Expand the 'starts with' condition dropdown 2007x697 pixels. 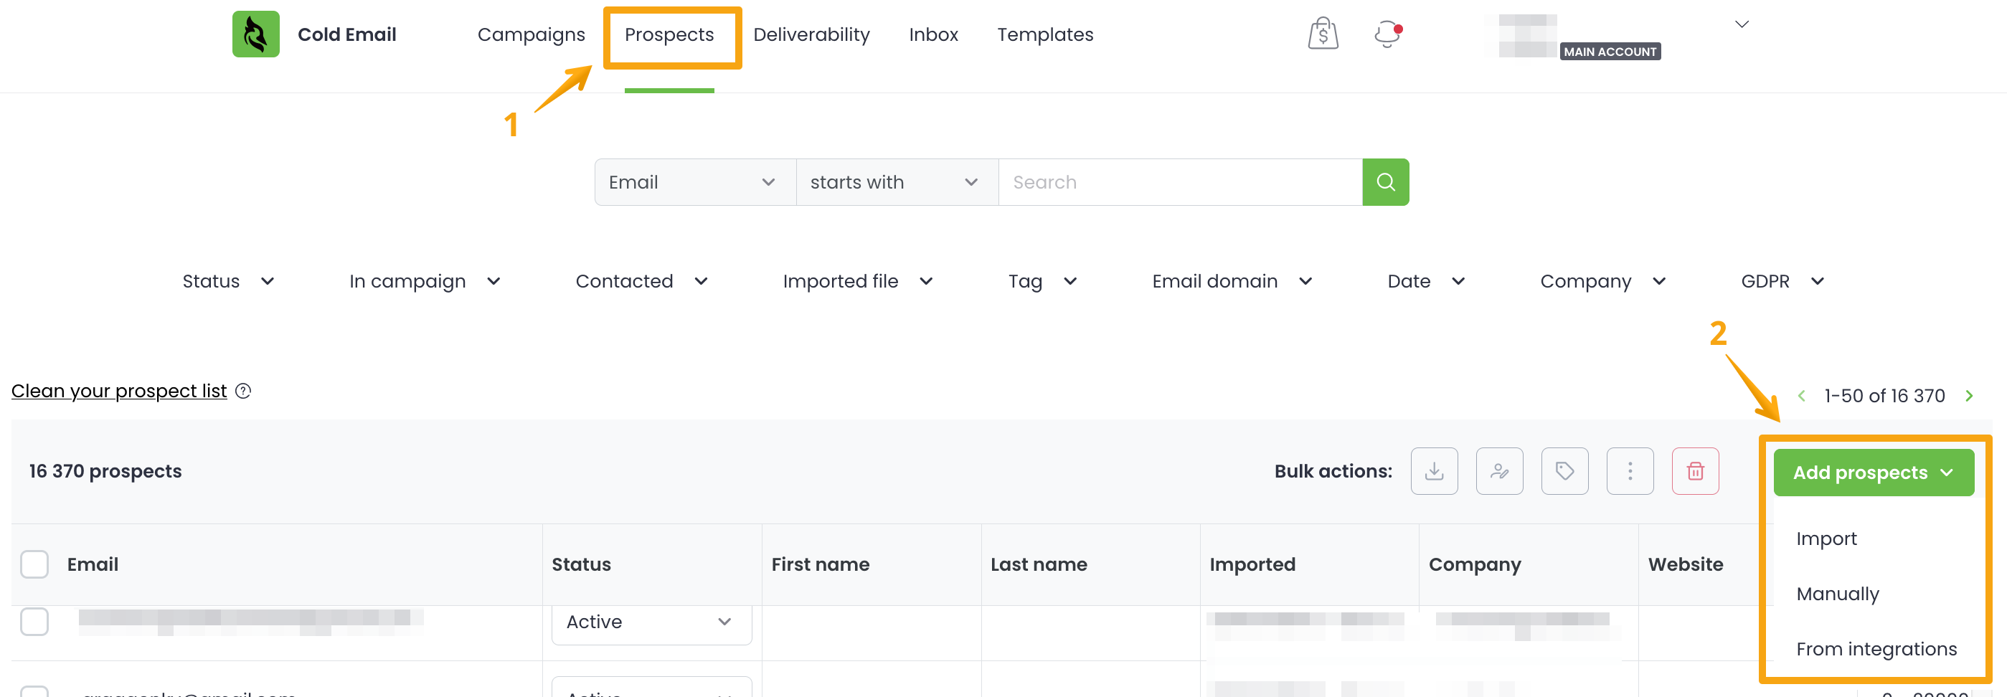pyautogui.click(x=895, y=181)
